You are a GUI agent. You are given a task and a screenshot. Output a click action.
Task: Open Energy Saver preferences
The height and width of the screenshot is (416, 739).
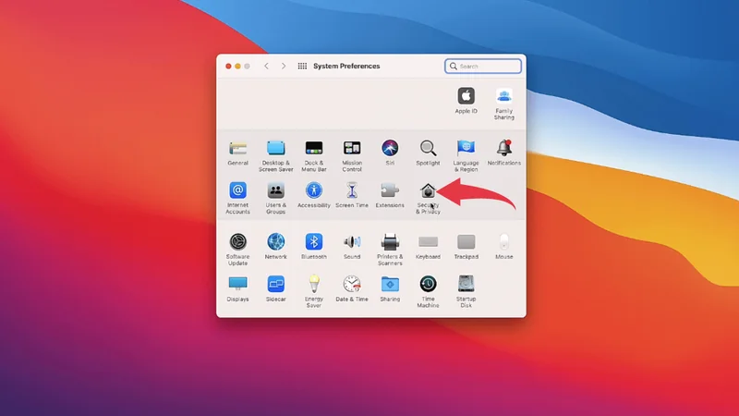point(314,285)
